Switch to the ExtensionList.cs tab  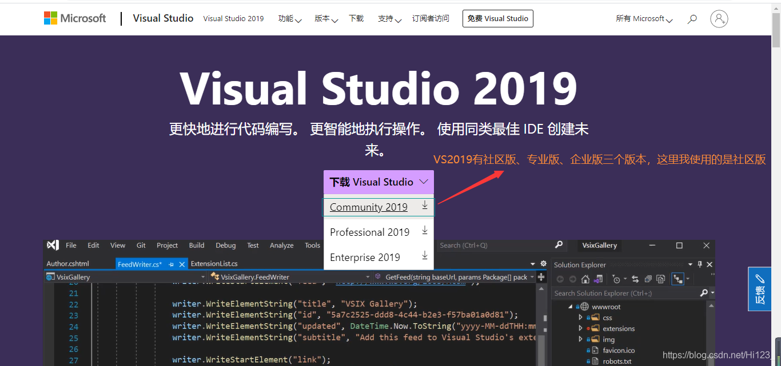coord(214,264)
